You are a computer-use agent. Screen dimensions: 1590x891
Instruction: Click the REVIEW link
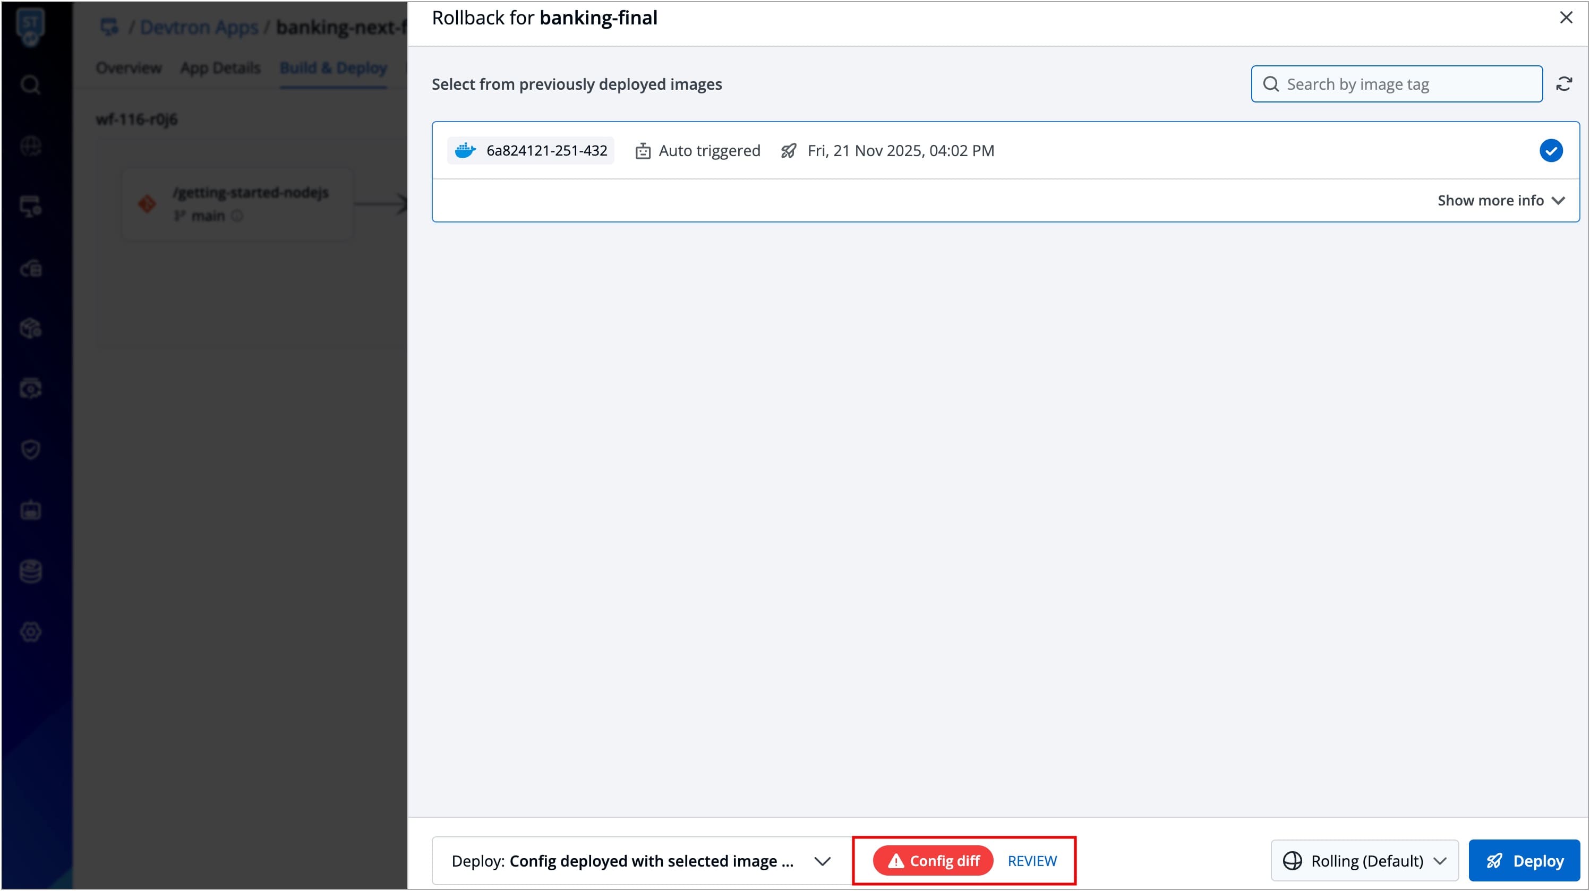click(1031, 861)
